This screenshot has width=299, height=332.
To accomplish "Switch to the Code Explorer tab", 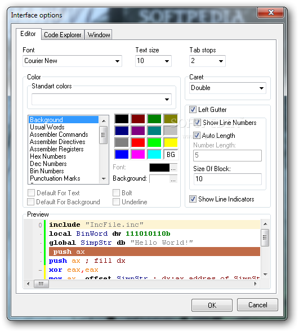I will (x=63, y=34).
